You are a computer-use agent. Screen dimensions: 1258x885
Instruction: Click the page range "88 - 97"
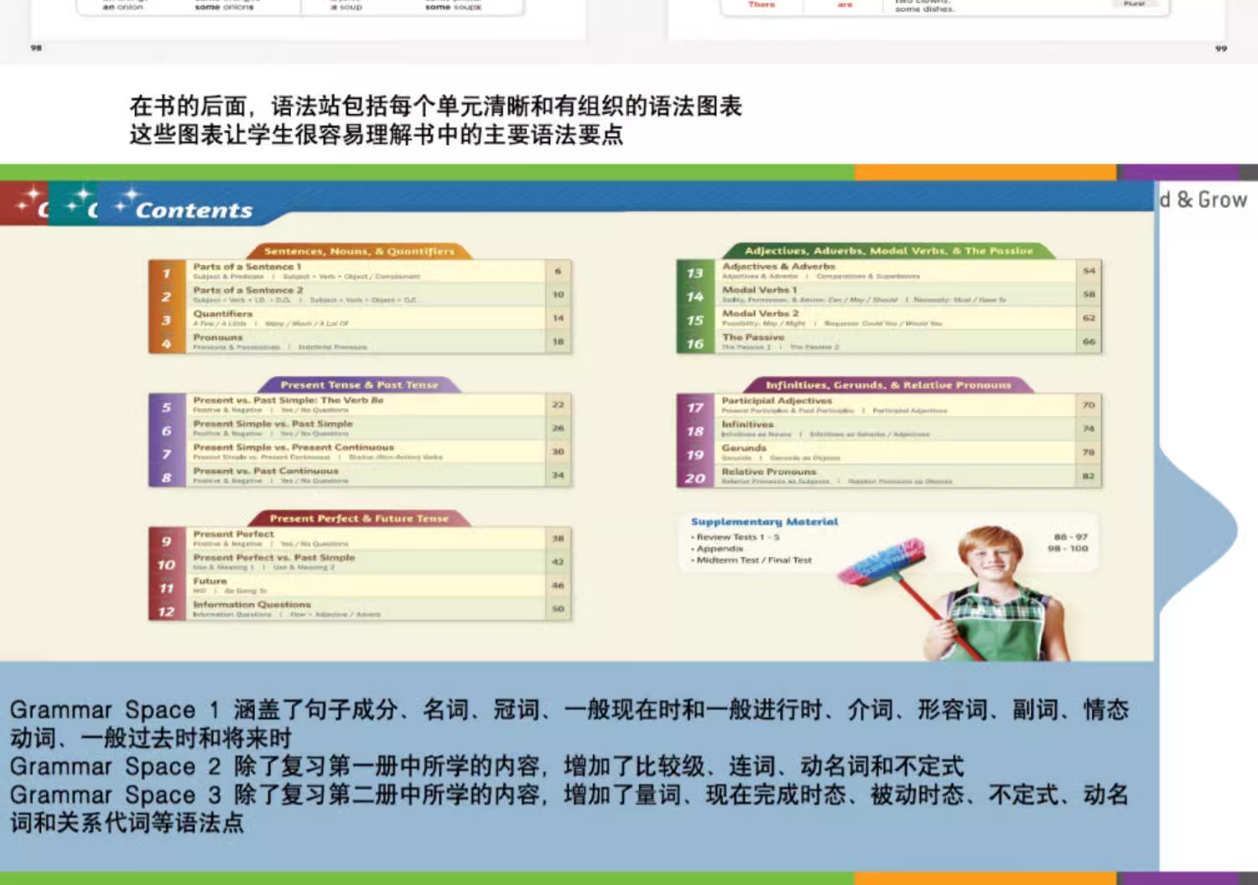(1071, 537)
